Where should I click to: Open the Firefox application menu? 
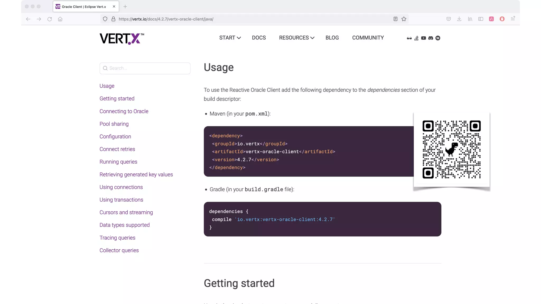513,19
